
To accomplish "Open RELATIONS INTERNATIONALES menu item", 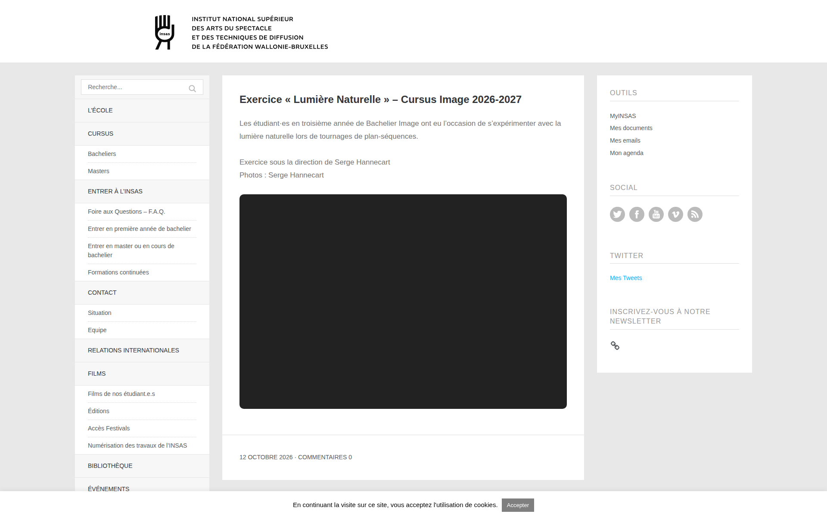I will coord(142,350).
